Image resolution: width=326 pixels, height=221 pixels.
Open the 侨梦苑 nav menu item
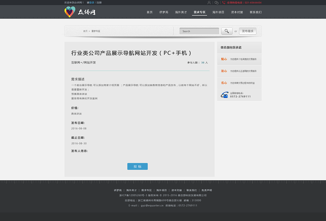(164, 12)
